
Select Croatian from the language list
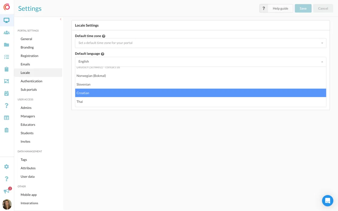click(x=200, y=93)
